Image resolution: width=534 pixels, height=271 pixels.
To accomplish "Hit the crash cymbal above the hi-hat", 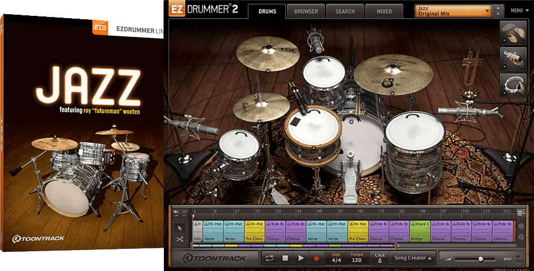I will click(x=268, y=53).
